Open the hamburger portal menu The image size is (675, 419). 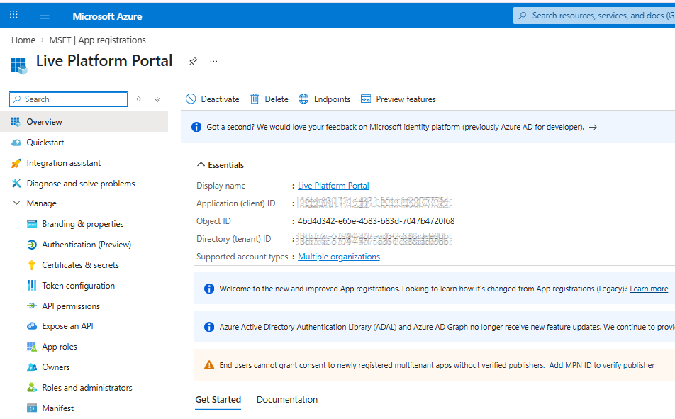click(x=45, y=16)
